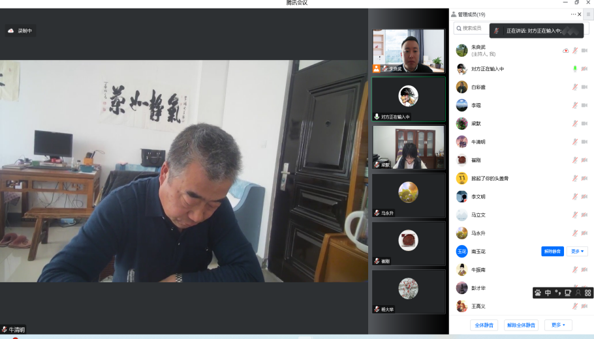
Task: Click the camera-off icon for 李琨
Action: (x=584, y=105)
